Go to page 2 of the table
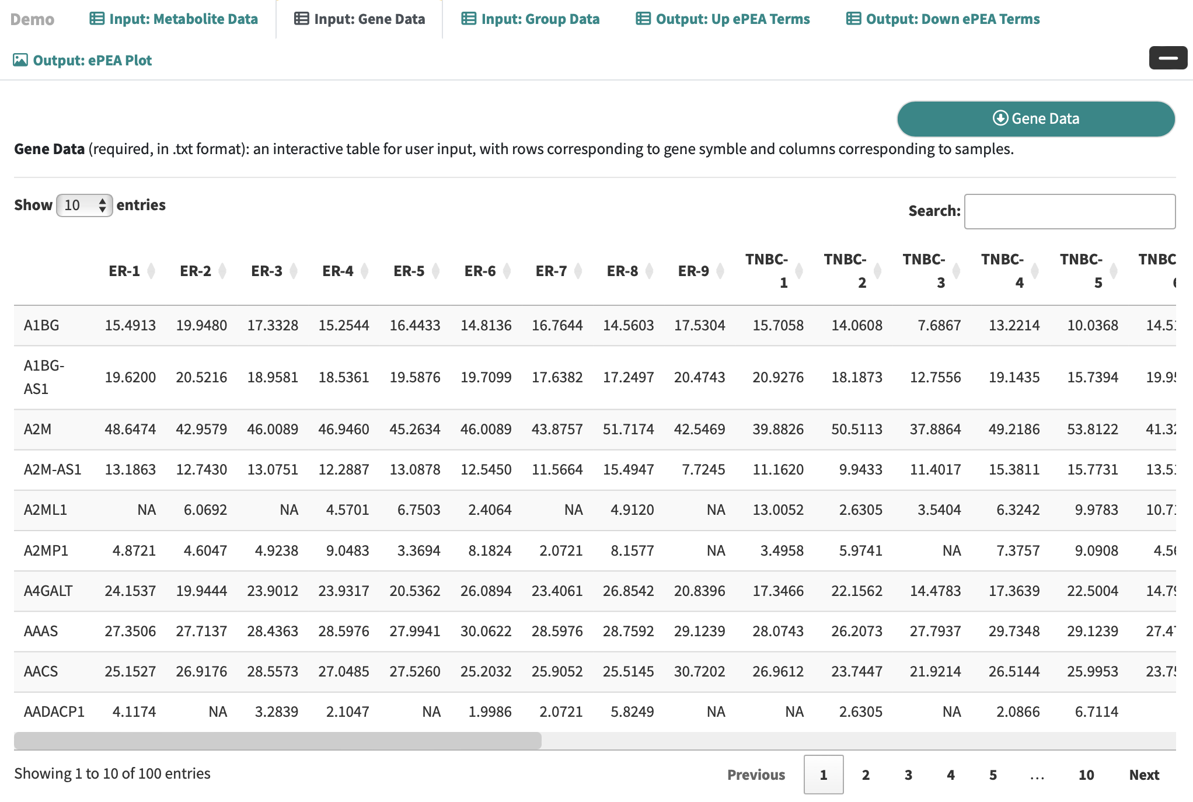The height and width of the screenshot is (802, 1193). coord(866,775)
